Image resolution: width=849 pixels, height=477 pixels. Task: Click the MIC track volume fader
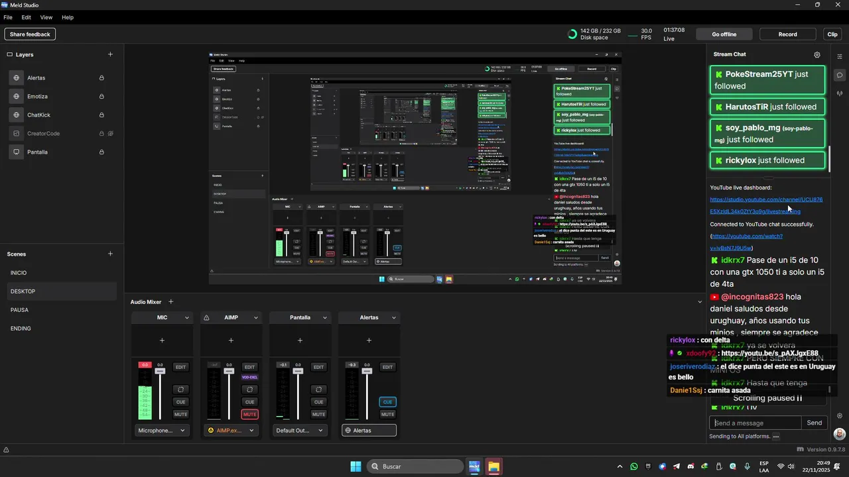pyautogui.click(x=160, y=372)
